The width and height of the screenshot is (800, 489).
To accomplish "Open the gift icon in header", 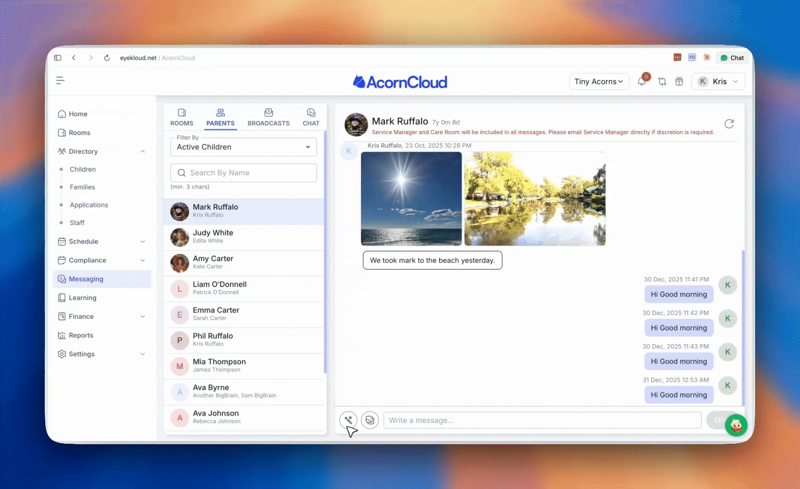I will (x=679, y=81).
